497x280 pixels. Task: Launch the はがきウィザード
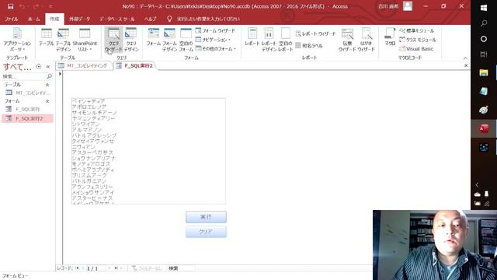366,40
